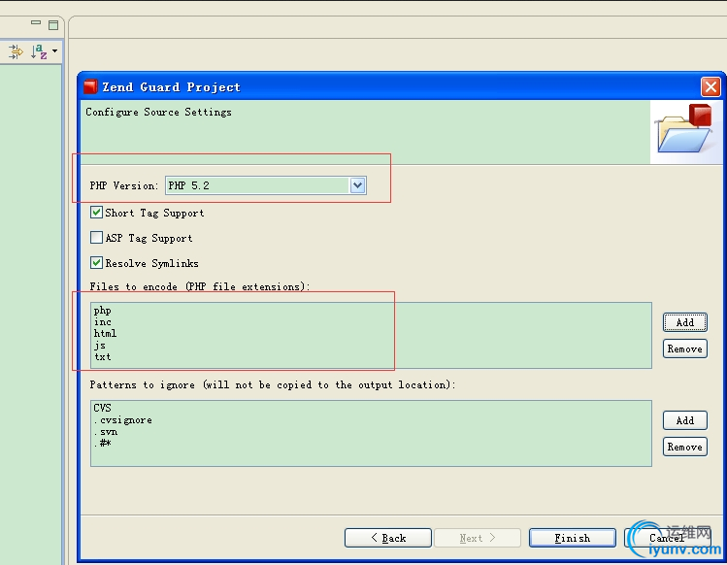Click the collapse-all arrows toolbar icon
The height and width of the screenshot is (565, 727).
[16, 51]
